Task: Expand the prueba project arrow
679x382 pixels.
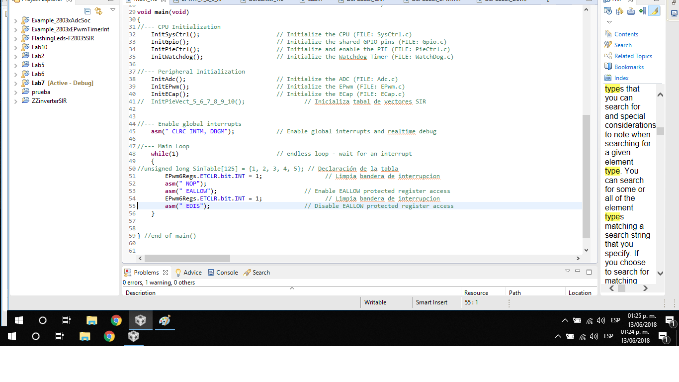Action: 16,92
